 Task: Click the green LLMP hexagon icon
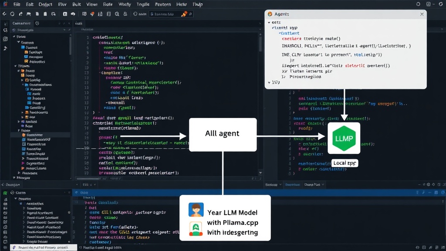pos(344,138)
